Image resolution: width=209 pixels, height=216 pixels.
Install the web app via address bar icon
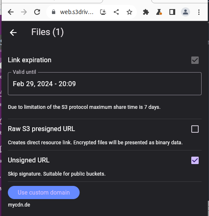103,12
